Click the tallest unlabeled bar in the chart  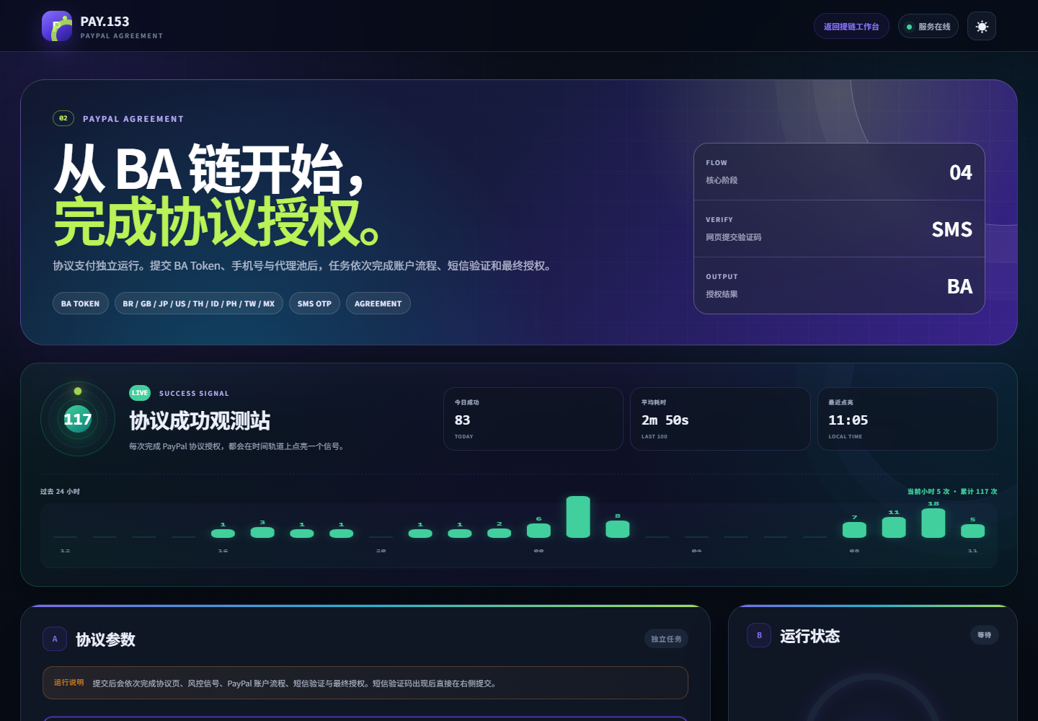coord(578,517)
